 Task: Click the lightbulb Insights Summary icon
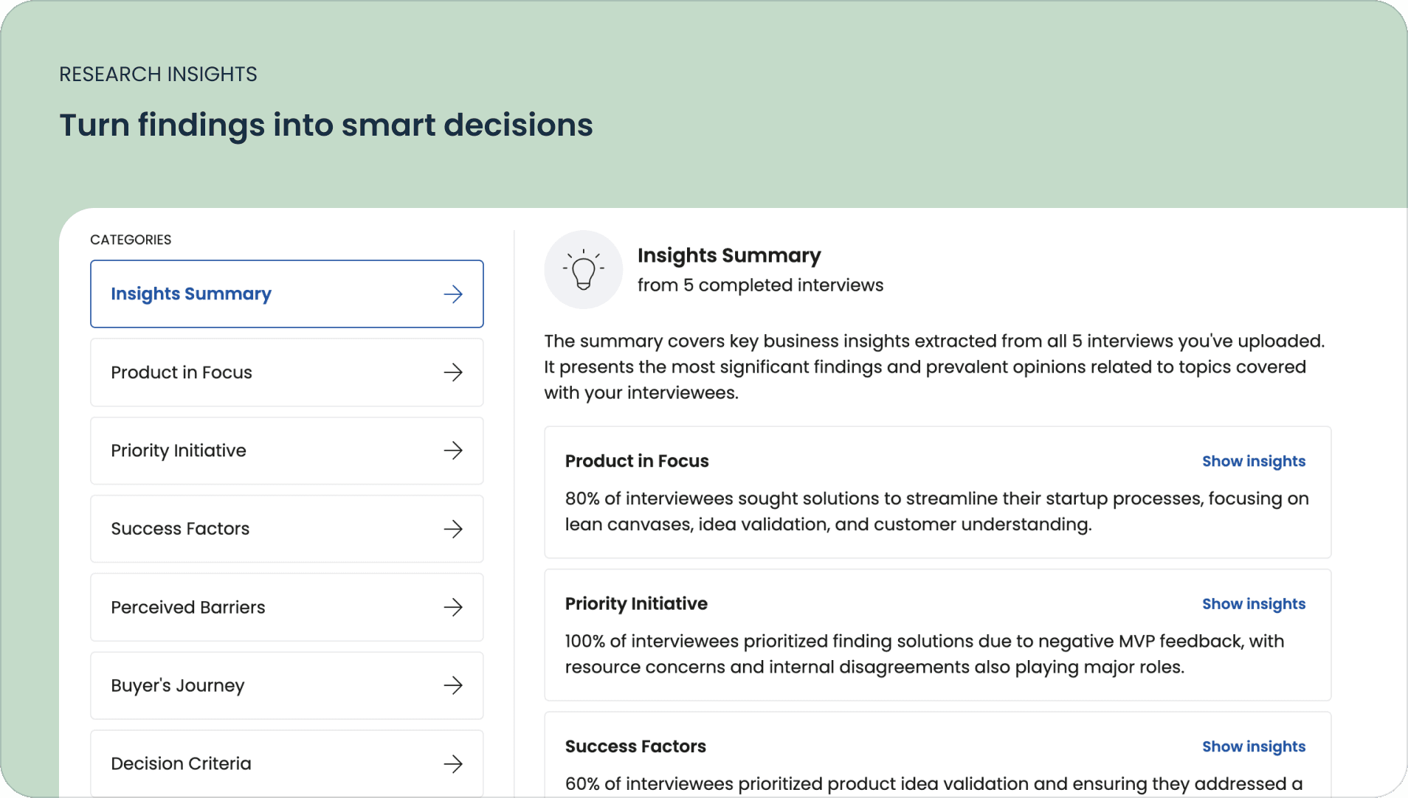click(x=583, y=270)
